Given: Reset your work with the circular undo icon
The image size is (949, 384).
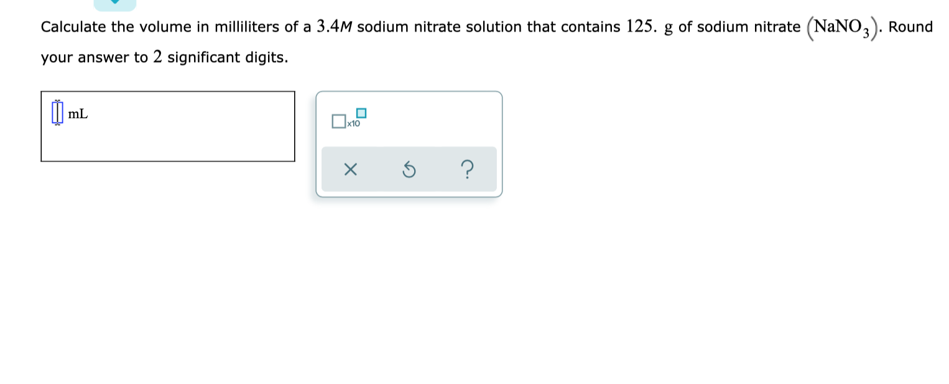Looking at the screenshot, I should click(x=409, y=169).
